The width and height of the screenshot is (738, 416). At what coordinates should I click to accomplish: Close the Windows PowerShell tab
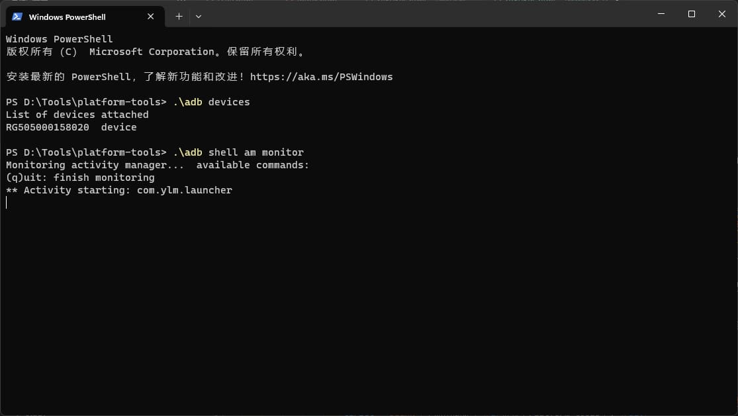tap(151, 17)
